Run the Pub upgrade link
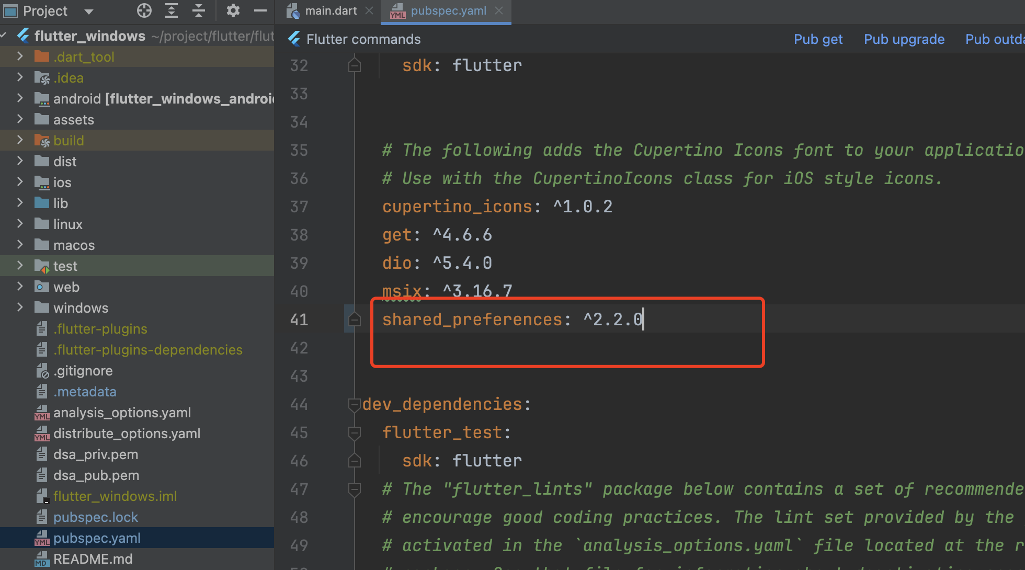Image resolution: width=1025 pixels, height=570 pixels. point(904,39)
